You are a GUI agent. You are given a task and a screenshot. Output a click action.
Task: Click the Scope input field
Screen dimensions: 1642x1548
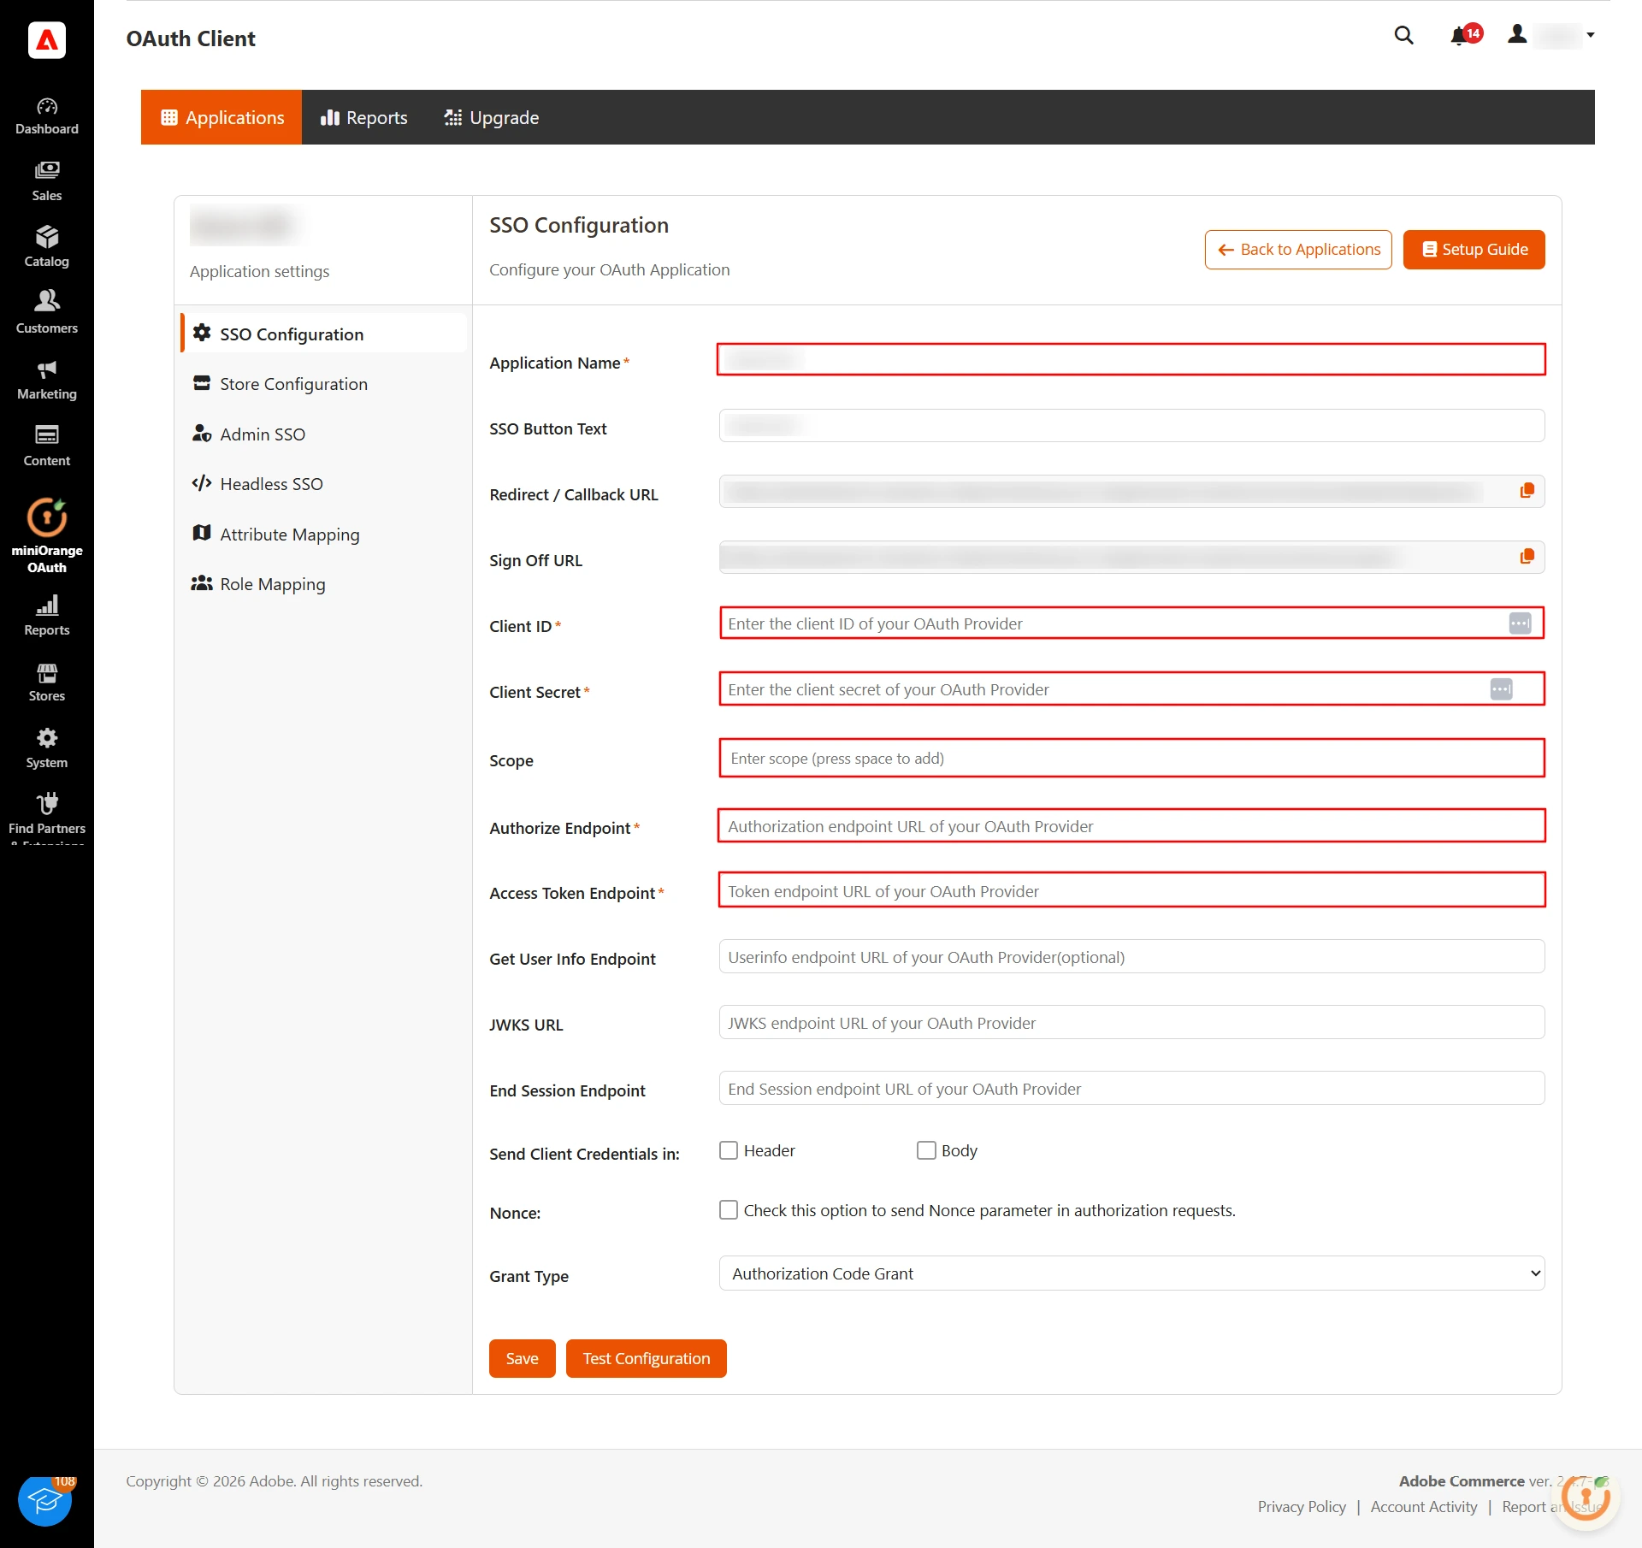(x=1131, y=758)
